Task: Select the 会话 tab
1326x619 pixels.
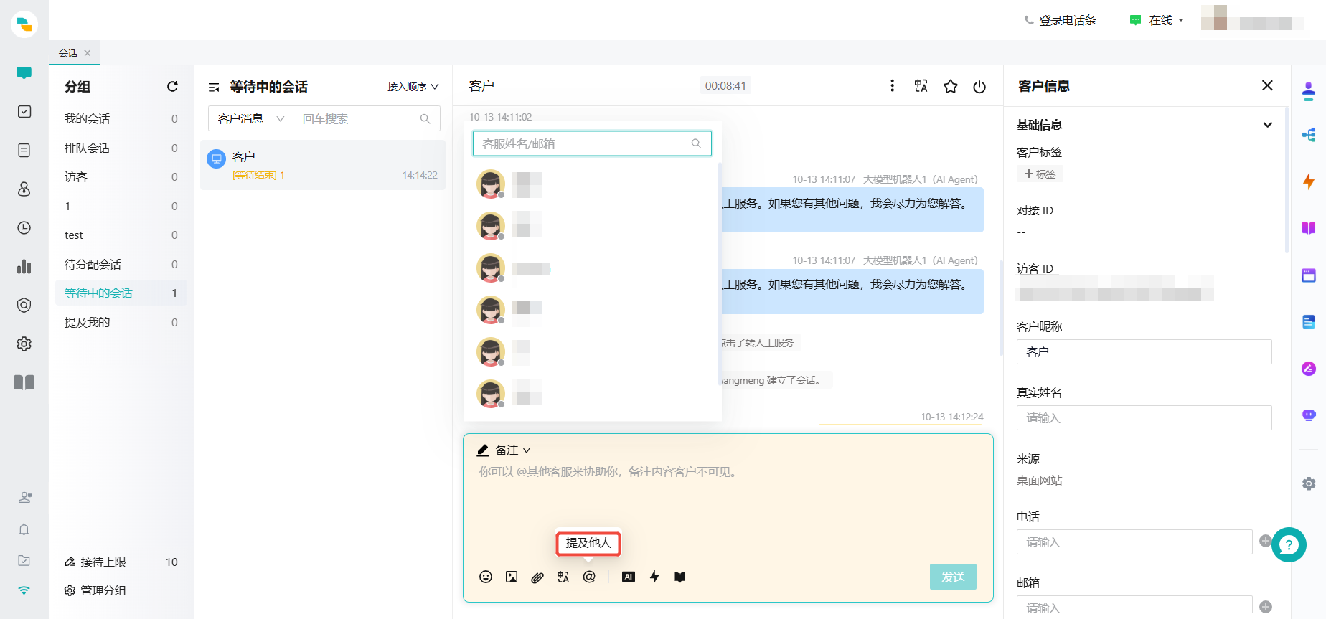Action: coord(68,53)
